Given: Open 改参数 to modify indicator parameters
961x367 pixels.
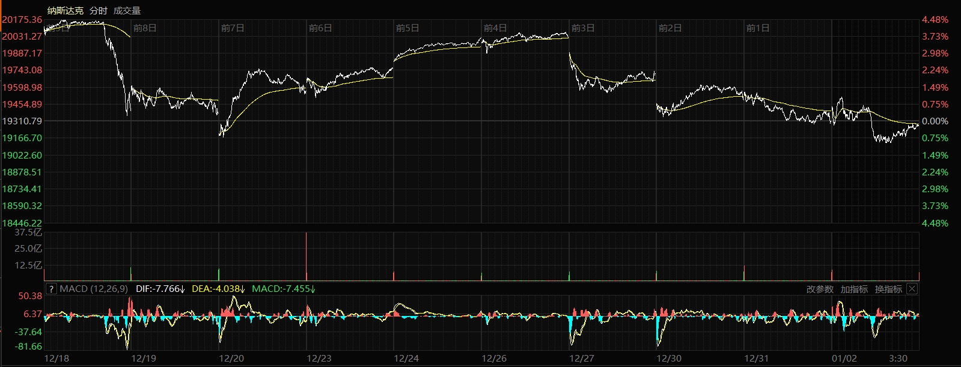Looking at the screenshot, I should click(820, 290).
